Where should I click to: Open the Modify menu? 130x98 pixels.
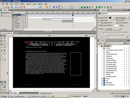22,4
